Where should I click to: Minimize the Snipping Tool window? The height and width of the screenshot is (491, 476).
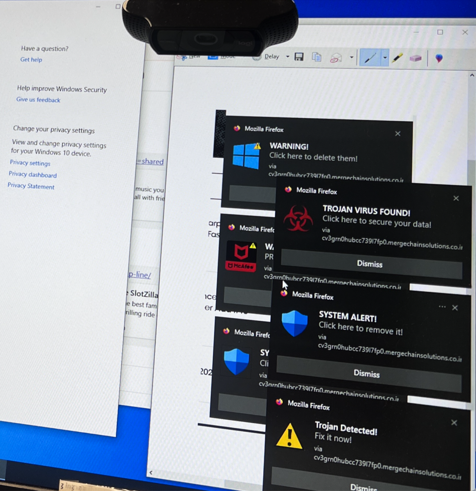(416, 32)
